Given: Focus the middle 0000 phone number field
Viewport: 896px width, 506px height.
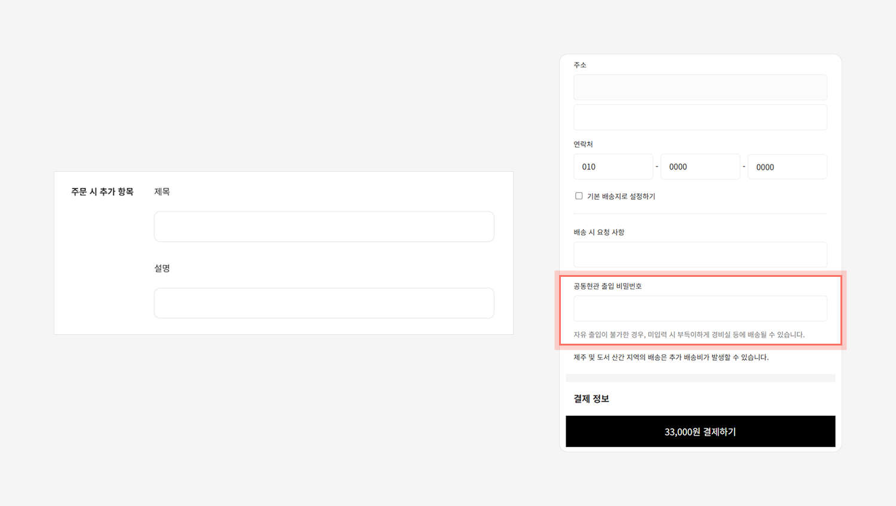Looking at the screenshot, I should click(x=700, y=167).
